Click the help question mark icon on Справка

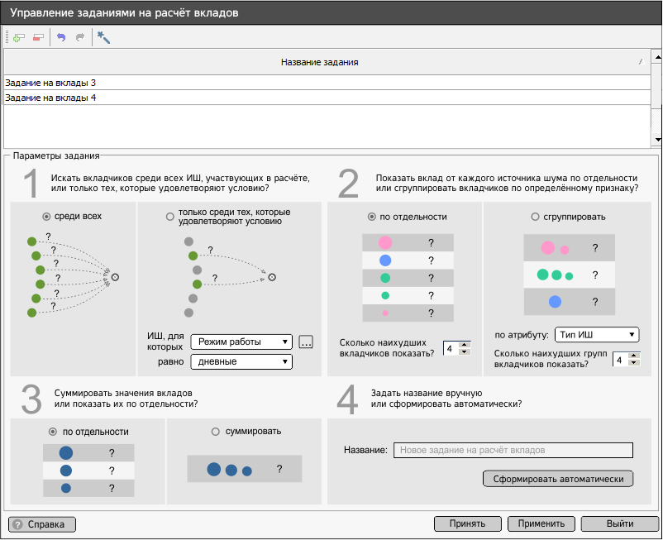pos(17,524)
